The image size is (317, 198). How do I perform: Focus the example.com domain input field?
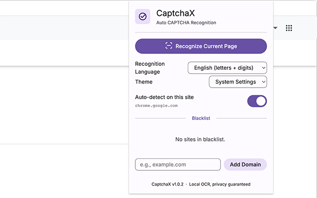178,164
